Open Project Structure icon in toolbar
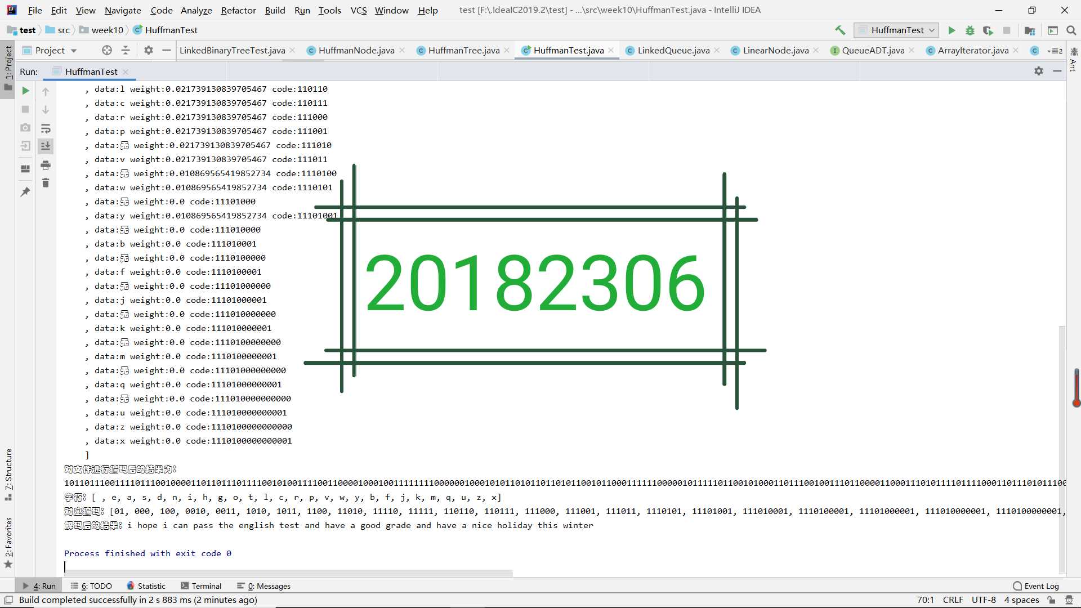The height and width of the screenshot is (608, 1081). 1030,30
